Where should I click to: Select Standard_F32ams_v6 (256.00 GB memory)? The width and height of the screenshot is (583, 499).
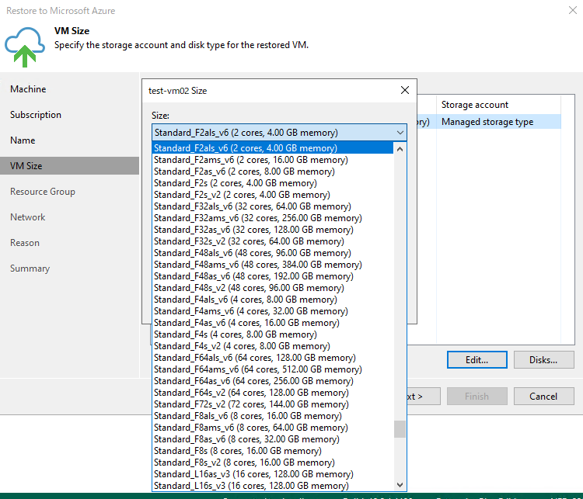[273, 218]
